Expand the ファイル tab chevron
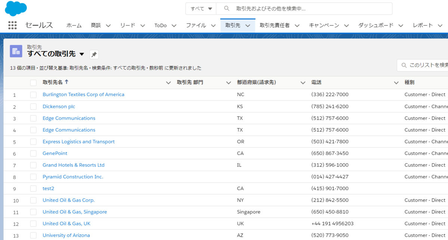 pyautogui.click(x=213, y=25)
